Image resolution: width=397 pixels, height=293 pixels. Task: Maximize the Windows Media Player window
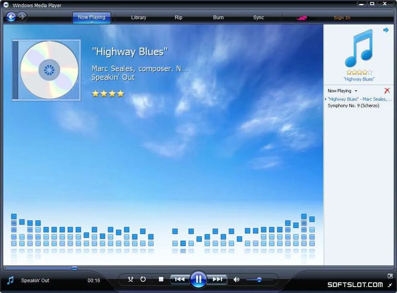point(372,4)
